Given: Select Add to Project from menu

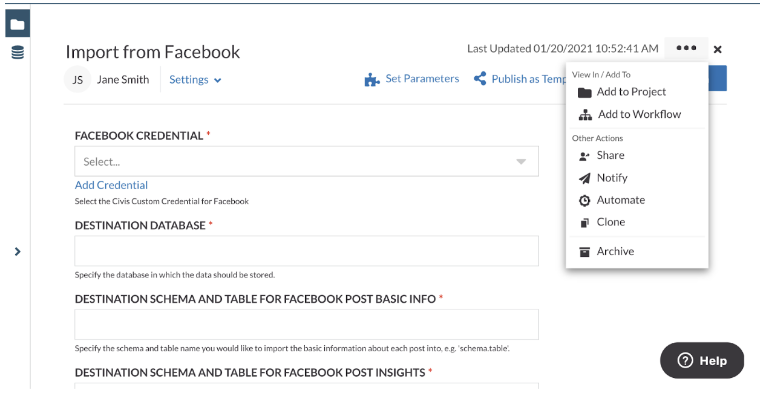Looking at the screenshot, I should click(630, 92).
